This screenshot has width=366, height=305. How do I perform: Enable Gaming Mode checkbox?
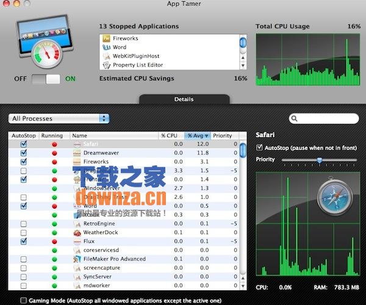click(24, 300)
